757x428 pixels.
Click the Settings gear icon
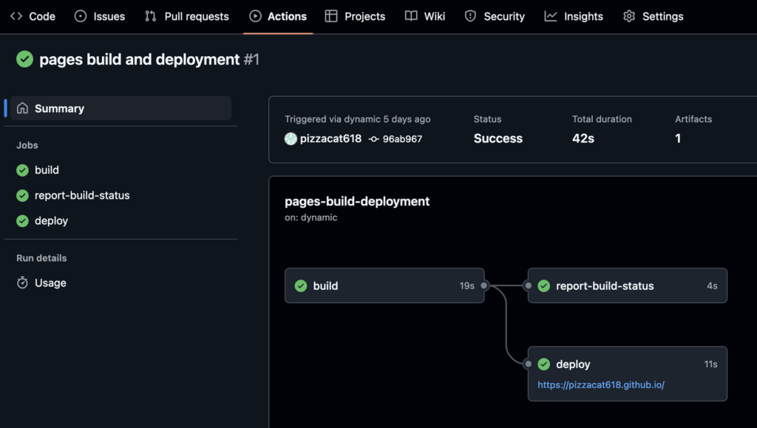tap(629, 16)
